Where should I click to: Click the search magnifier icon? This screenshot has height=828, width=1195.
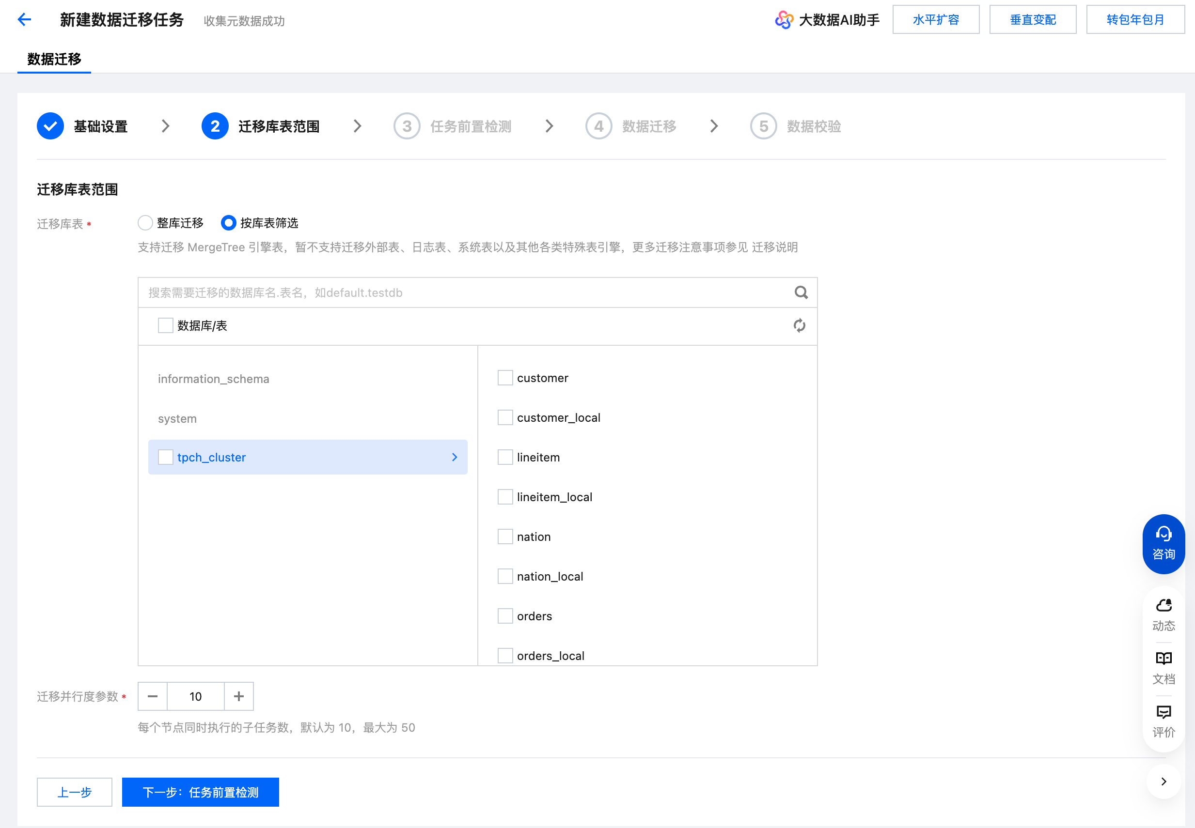pos(801,292)
